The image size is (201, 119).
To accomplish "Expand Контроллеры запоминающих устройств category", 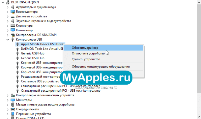I will click(8, 95).
